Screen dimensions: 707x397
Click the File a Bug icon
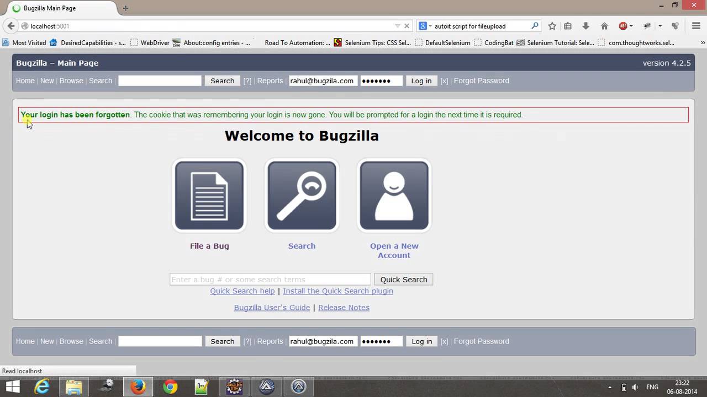(x=209, y=195)
